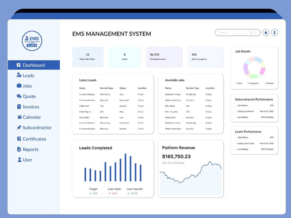Click Location column header in Latest Leads
The width and height of the screenshot is (291, 218).
(142, 88)
